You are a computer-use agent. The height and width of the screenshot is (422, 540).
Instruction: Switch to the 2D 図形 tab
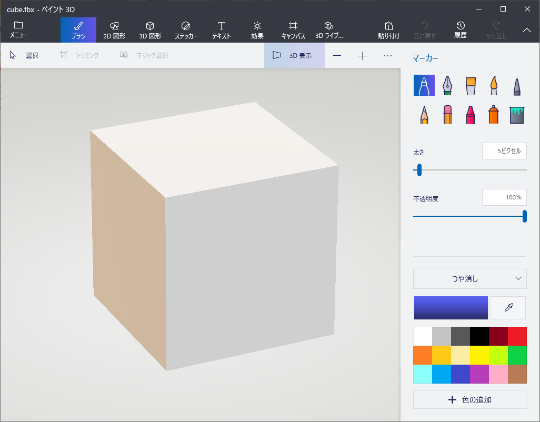[x=114, y=30]
